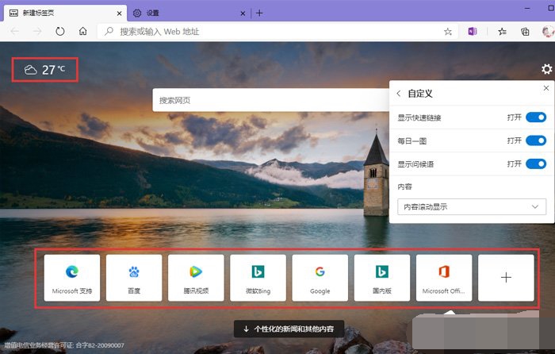Image resolution: width=555 pixels, height=354 pixels.
Task: Expand 个性化的新闻和其他内容 section
Action: [x=289, y=329]
